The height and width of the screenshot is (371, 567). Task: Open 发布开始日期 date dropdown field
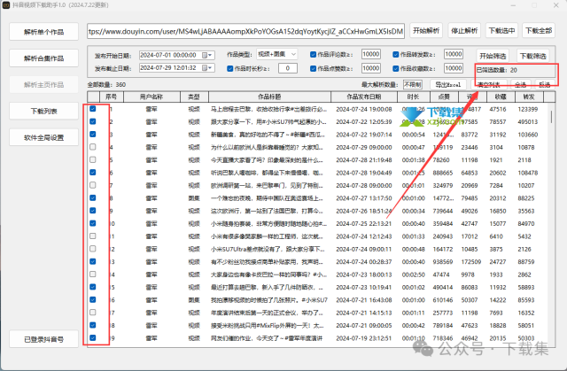point(177,55)
